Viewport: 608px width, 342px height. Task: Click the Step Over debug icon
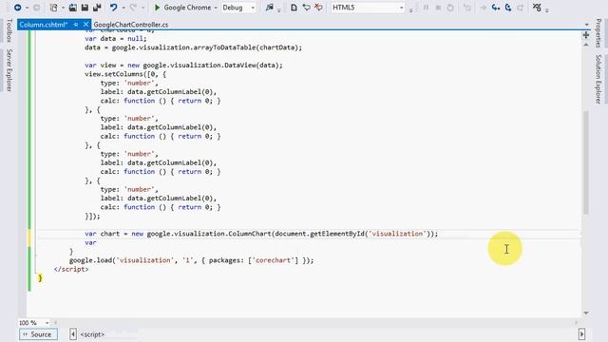click(x=508, y=8)
